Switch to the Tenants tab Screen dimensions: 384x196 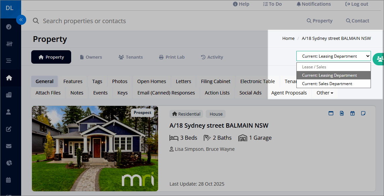[x=131, y=57]
